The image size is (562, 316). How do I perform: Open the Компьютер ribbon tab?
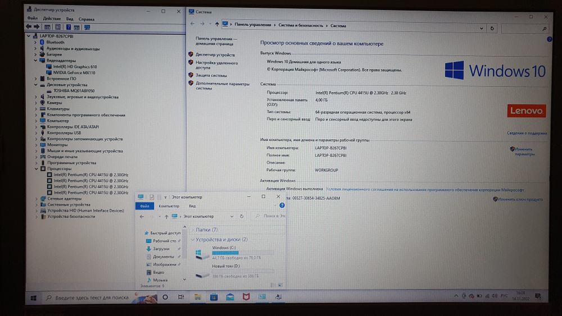pyautogui.click(x=169, y=206)
